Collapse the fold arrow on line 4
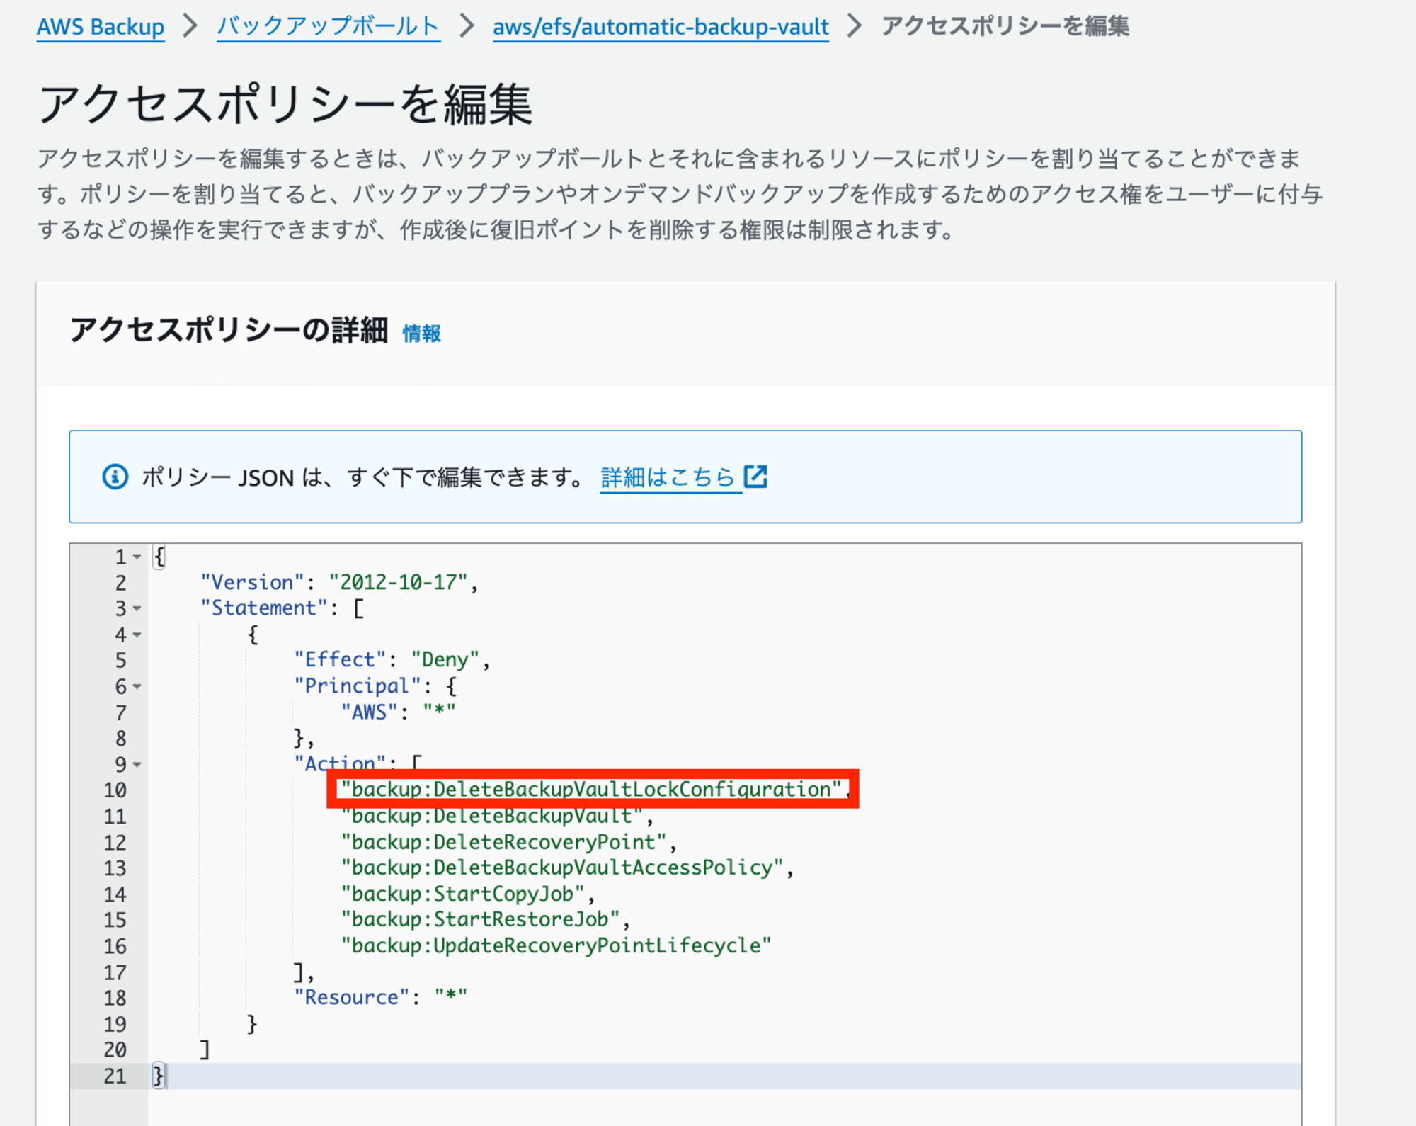1416x1126 pixels. (x=137, y=635)
